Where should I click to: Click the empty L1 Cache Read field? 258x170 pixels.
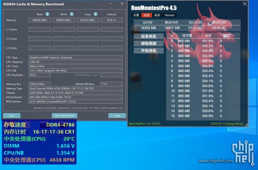pyautogui.click(x=40, y=30)
